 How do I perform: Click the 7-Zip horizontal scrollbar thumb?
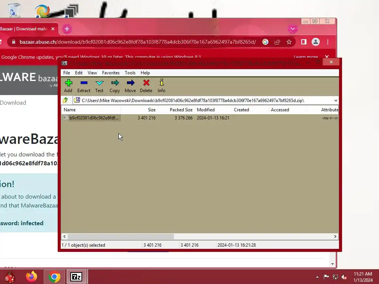point(121,236)
